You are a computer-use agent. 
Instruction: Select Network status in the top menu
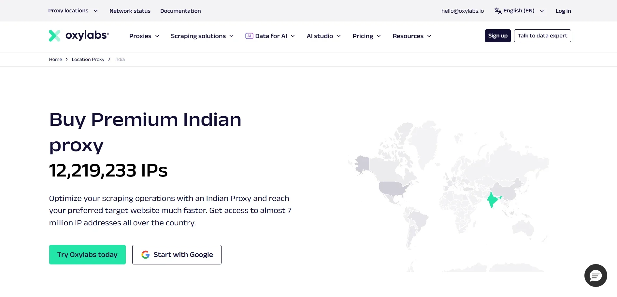coord(130,11)
